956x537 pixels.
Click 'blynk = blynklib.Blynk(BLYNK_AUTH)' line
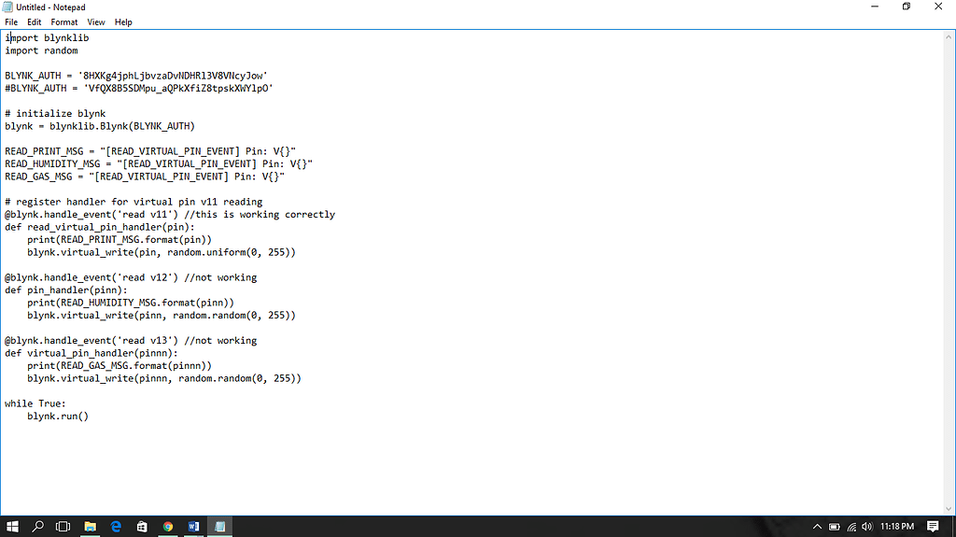coord(100,126)
